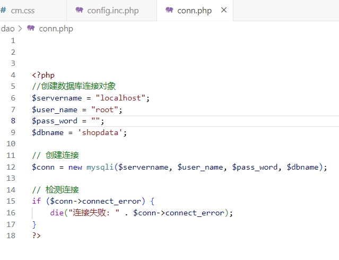Select the conn.php tab
Viewport: 339px width, 260px height.
[195, 11]
